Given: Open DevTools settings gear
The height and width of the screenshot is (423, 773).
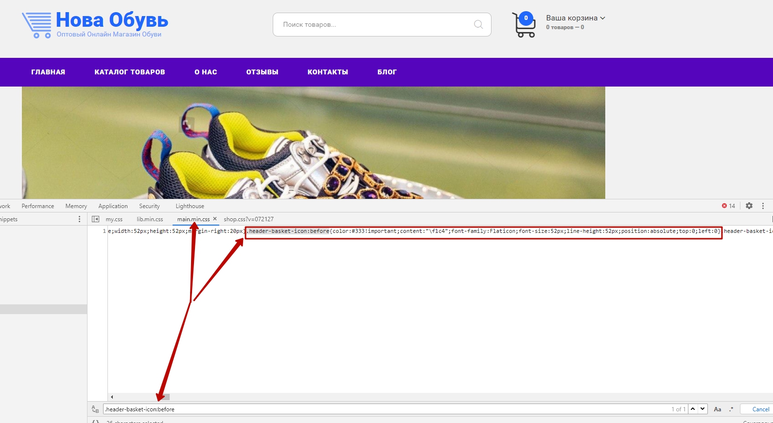Looking at the screenshot, I should [x=749, y=206].
